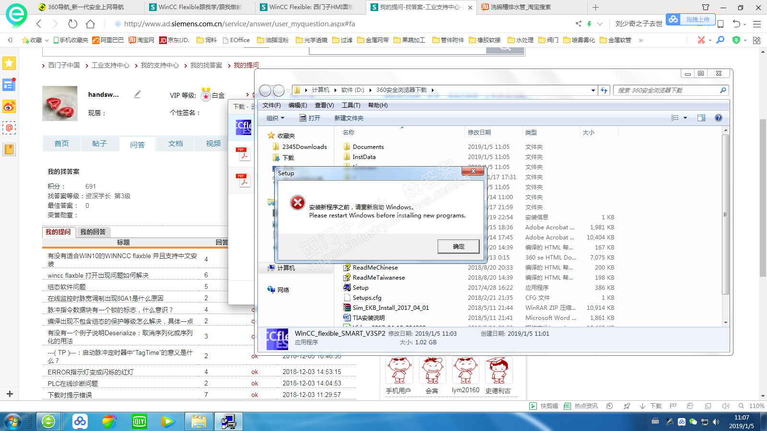Open the 360 browser logo menu
The image size is (767, 431).
click(16, 15)
